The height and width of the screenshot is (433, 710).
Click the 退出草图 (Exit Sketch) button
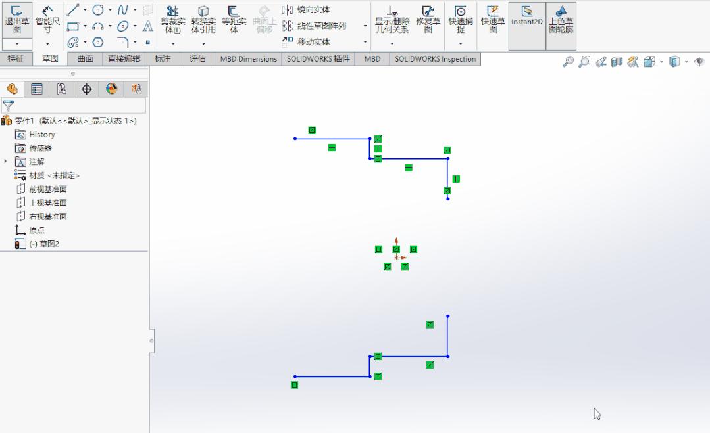tap(16, 23)
